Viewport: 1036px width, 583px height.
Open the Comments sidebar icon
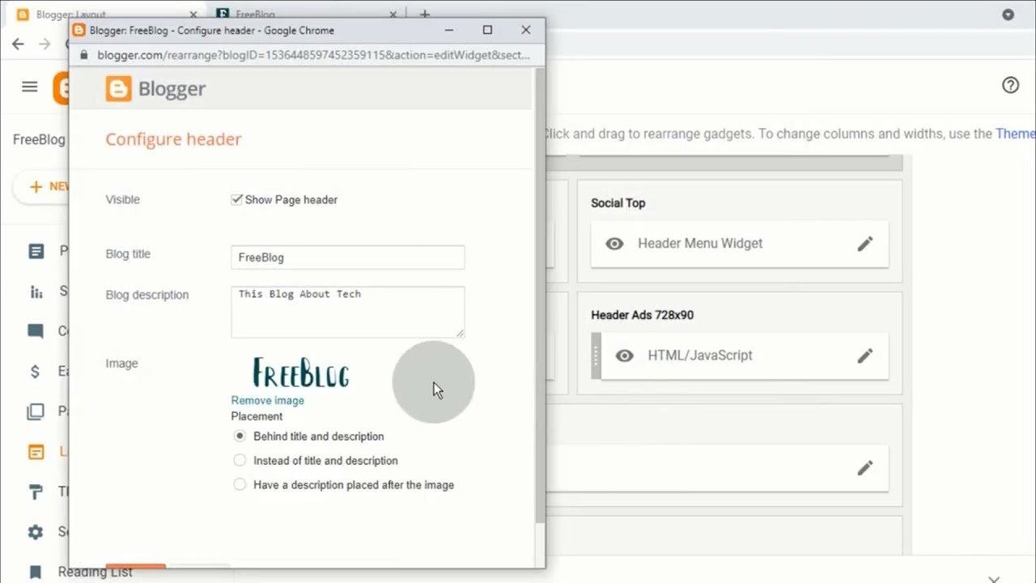[x=36, y=331]
